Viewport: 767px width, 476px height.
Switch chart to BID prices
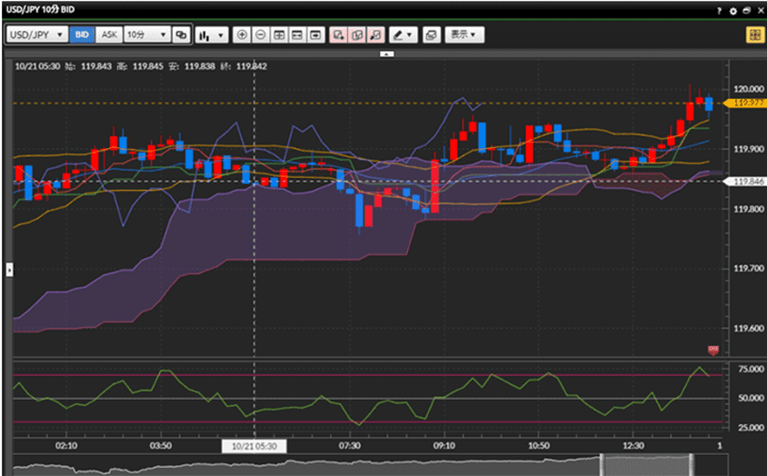tap(82, 35)
